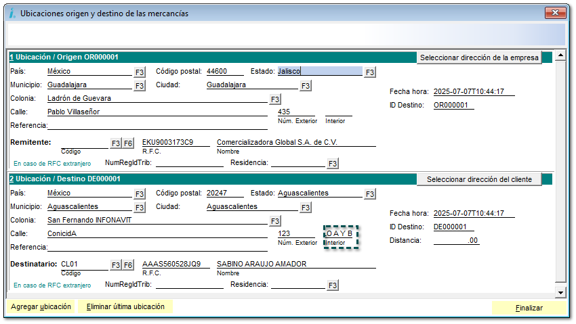Open F3 lookup for origin Colonia
Screen dimensions: 576x324
pos(274,99)
